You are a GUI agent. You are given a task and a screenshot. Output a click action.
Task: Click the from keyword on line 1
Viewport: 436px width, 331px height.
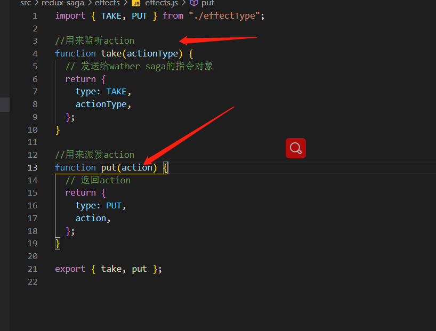coord(173,16)
